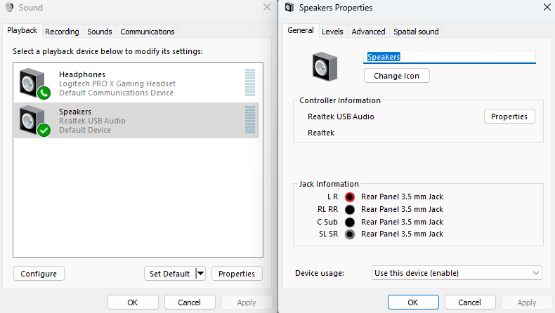Open the Communications tab
This screenshot has width=555, height=313.
tap(148, 32)
